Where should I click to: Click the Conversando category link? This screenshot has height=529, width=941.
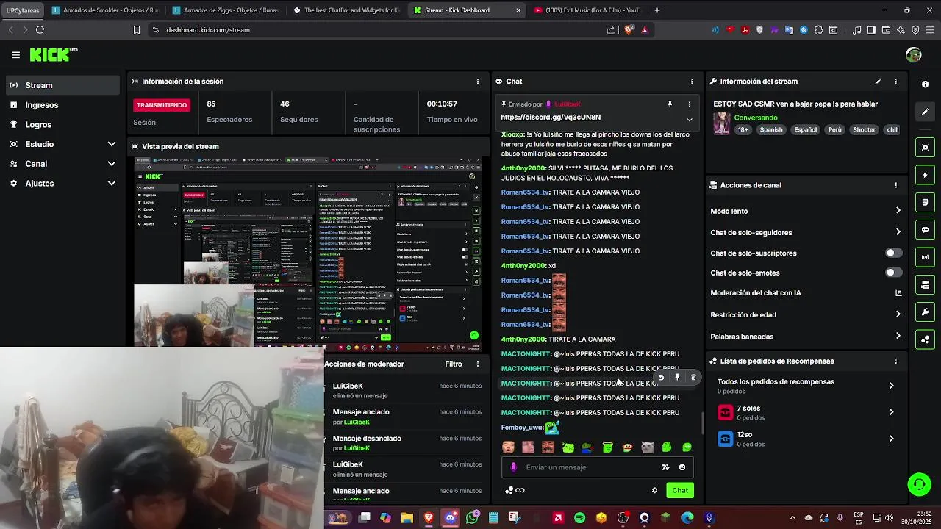point(756,118)
